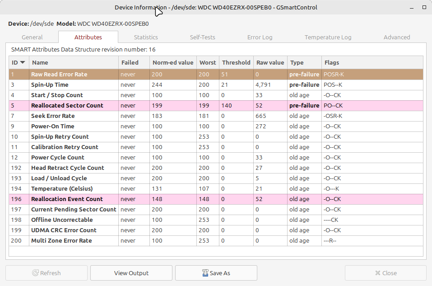Maximize the GSmartControl window
Viewport: 432px width, 286px height.
pos(424,7)
